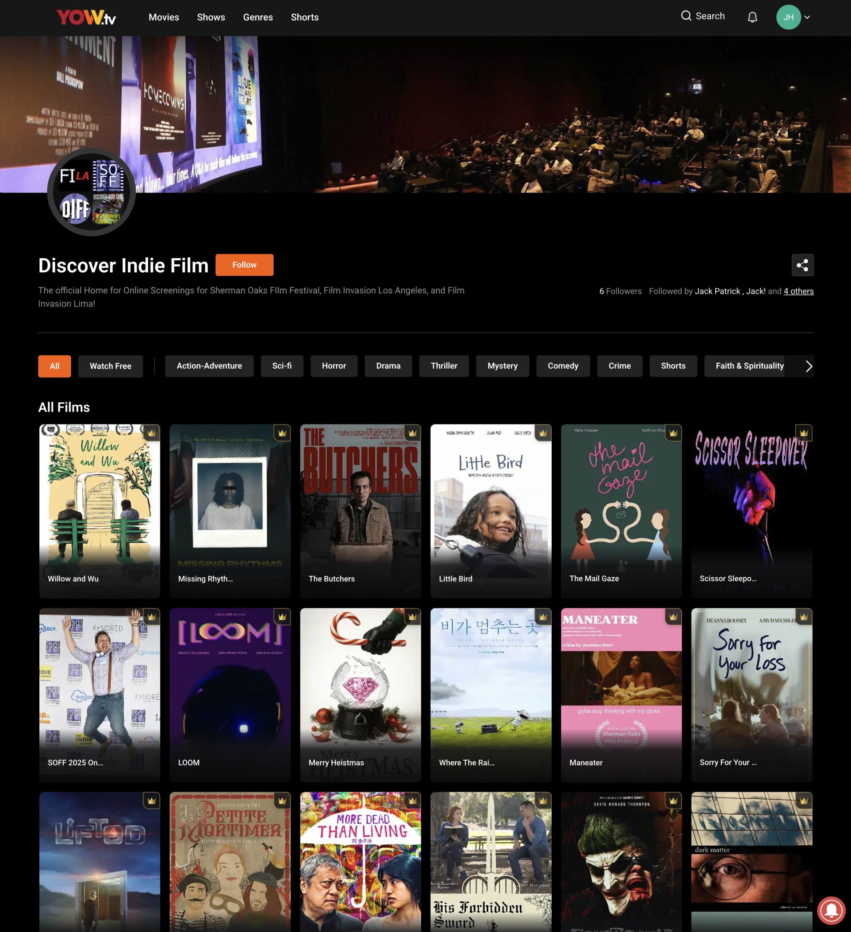The image size is (851, 932).
Task: Open The Butchers film poster
Action: (360, 511)
